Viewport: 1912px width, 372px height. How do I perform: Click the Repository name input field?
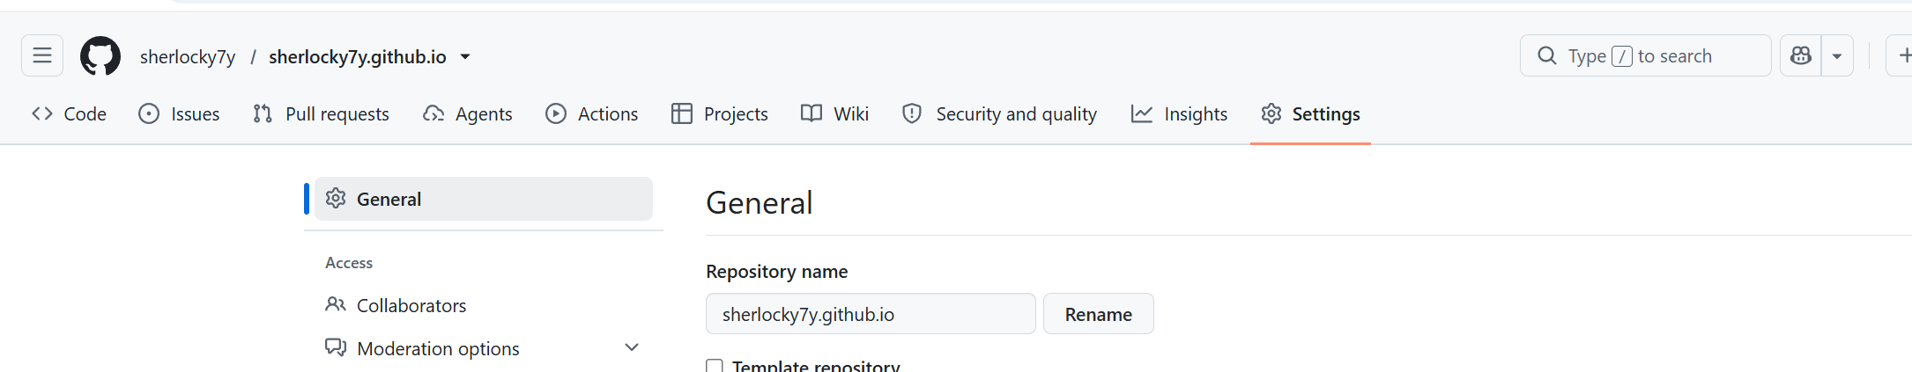click(871, 314)
